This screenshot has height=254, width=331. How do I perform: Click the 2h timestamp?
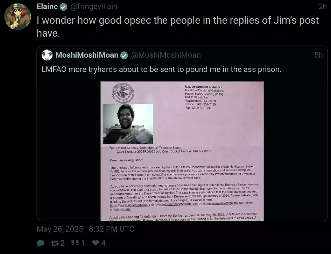coord(323,7)
